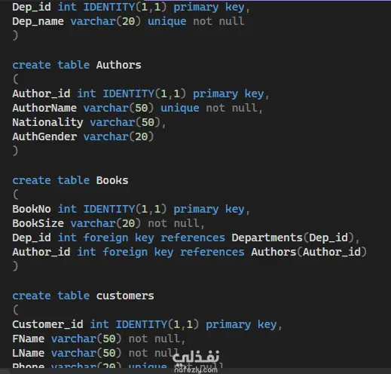Click the Authors table name
Viewport: 391px width, 374px height.
pos(118,65)
